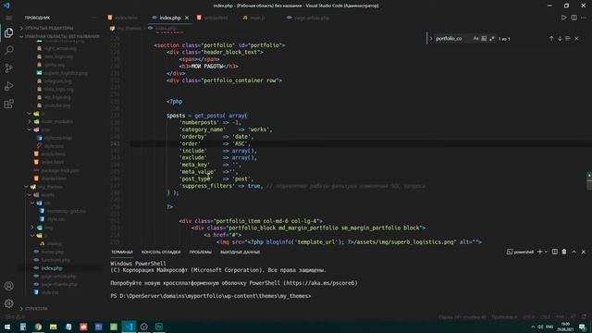Open Google Chrome from the taskbar
The height and width of the screenshot is (333, 592).
pyautogui.click(x=38, y=327)
